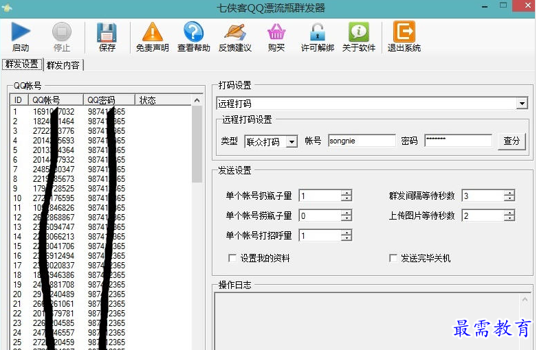Click the 许可解绑 unlock icon
Viewport: 537px width, 350px height.
[318, 32]
